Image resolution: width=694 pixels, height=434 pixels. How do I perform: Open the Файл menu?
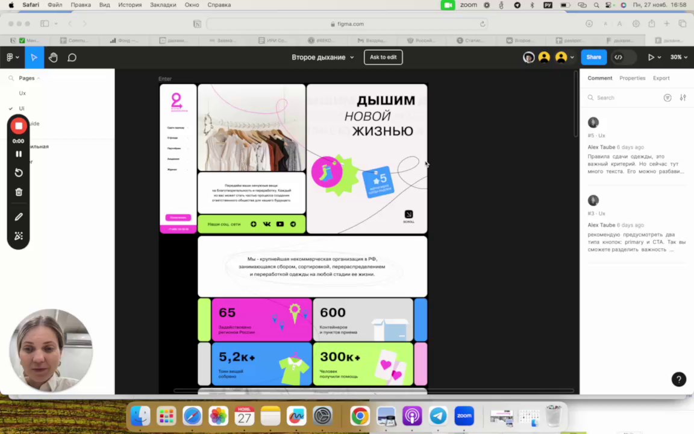[55, 5]
